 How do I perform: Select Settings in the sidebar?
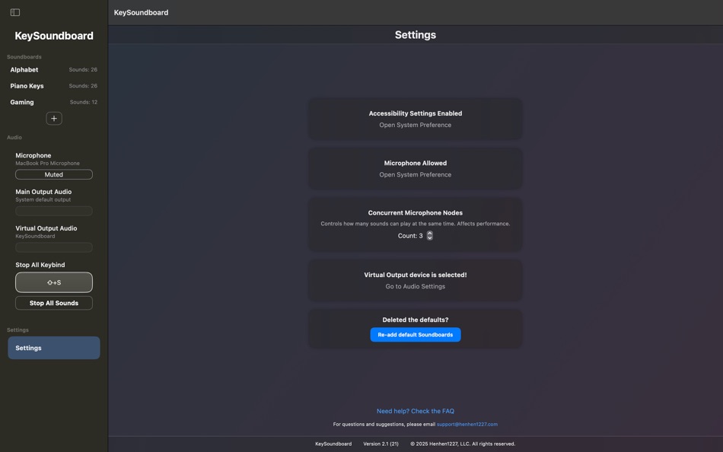[x=54, y=348]
